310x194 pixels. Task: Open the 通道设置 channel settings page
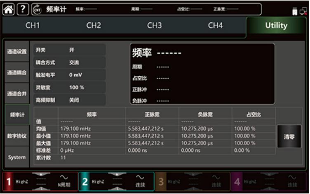coord(16,52)
